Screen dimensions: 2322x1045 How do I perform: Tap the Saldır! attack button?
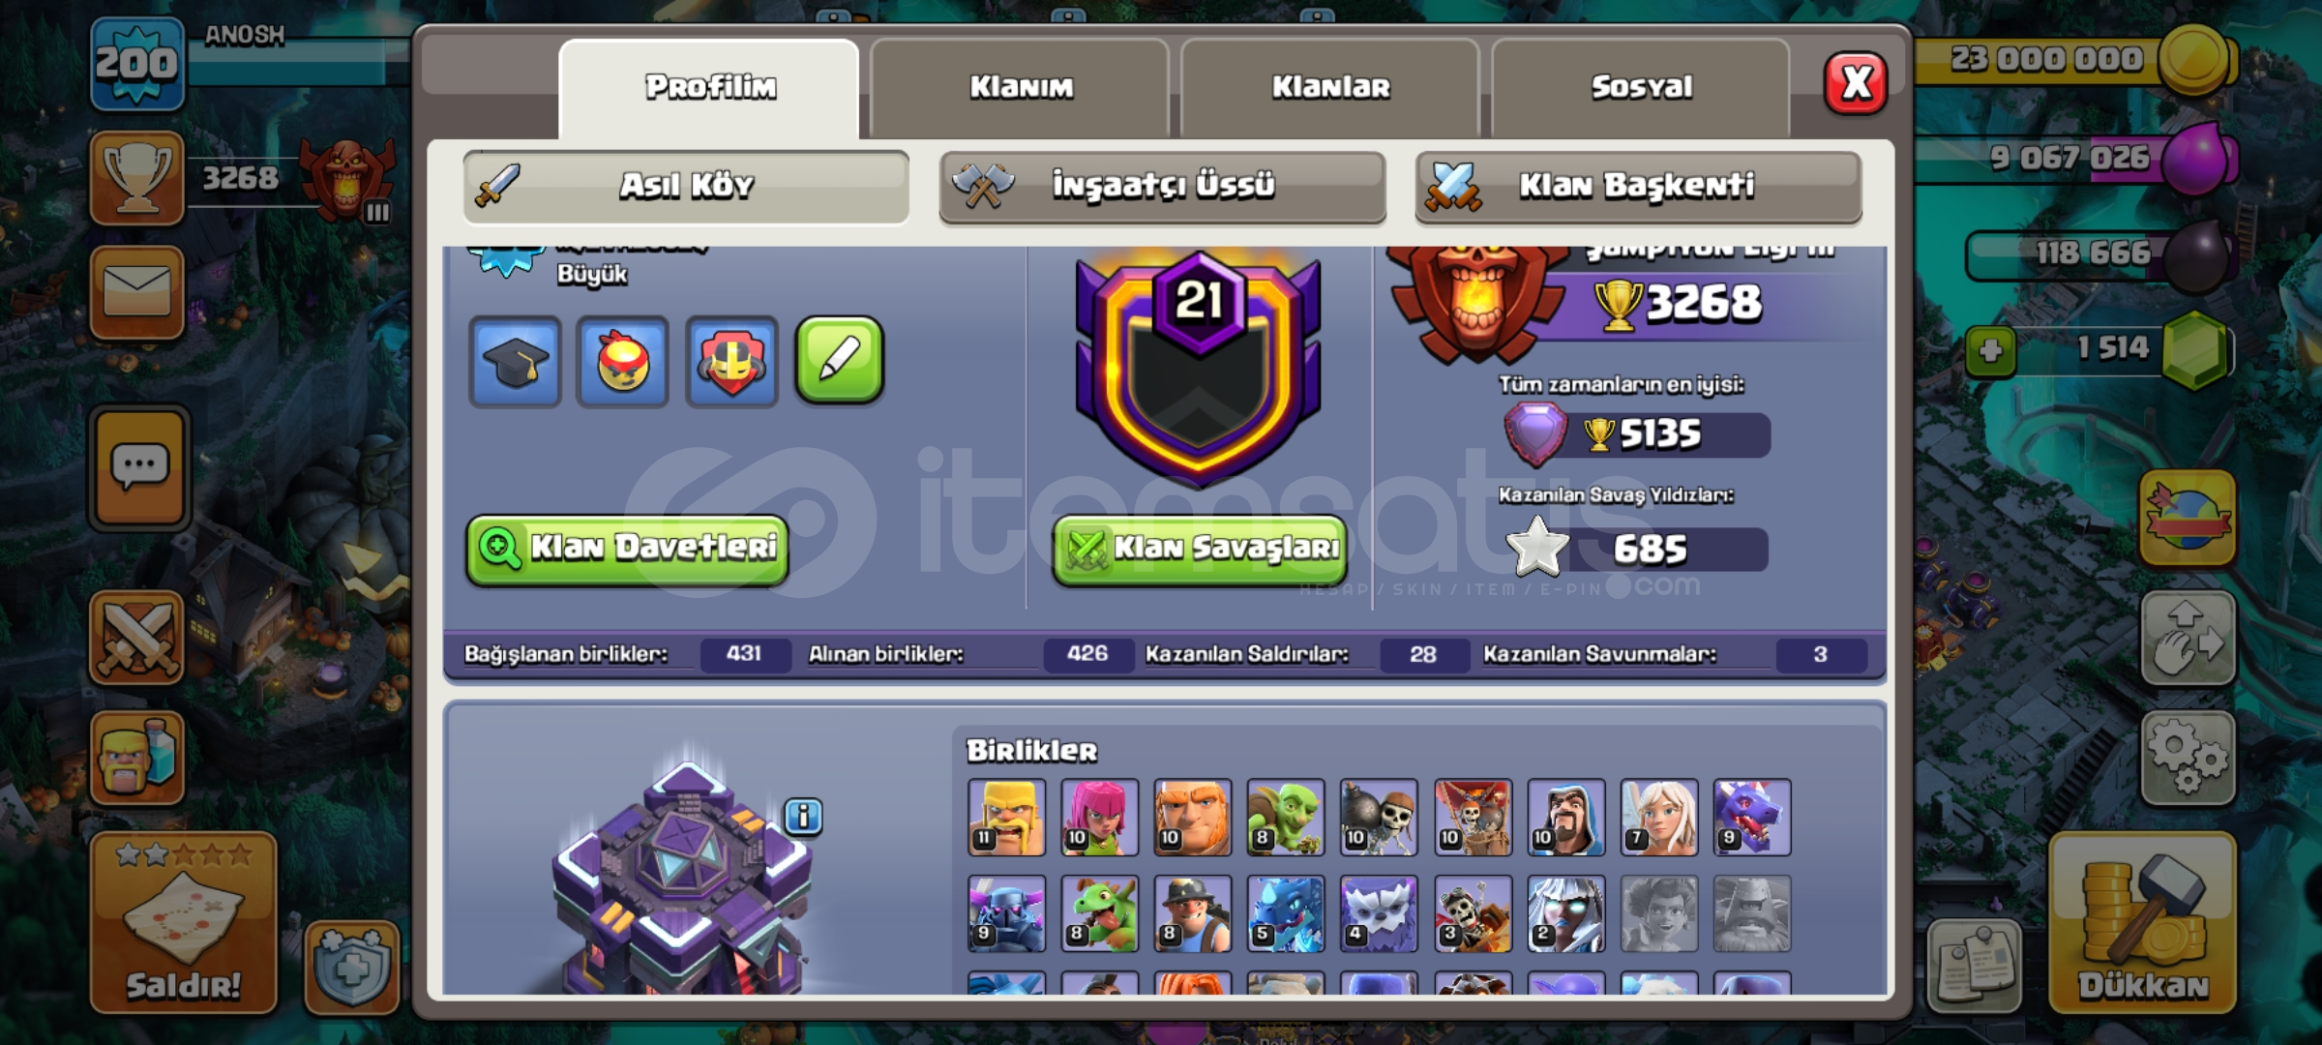click(x=183, y=922)
